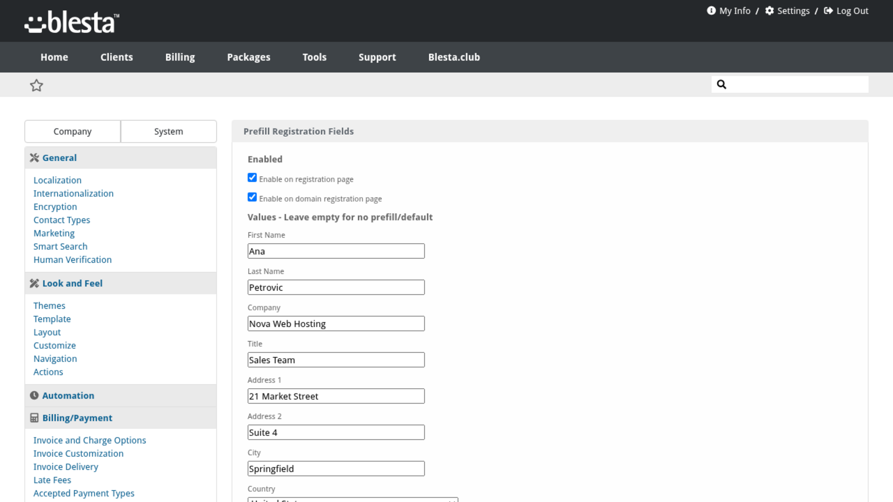This screenshot has height=502, width=893.
Task: Click the Log Out arrow icon
Action: 828,11
